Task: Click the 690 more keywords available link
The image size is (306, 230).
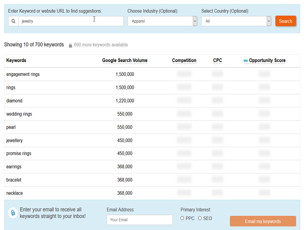Action: [101, 45]
